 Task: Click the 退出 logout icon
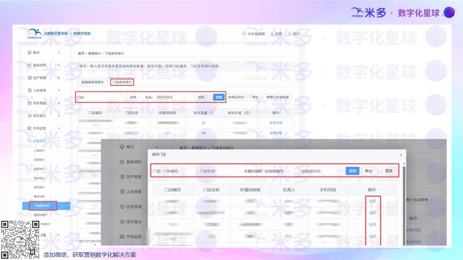tap(290, 34)
